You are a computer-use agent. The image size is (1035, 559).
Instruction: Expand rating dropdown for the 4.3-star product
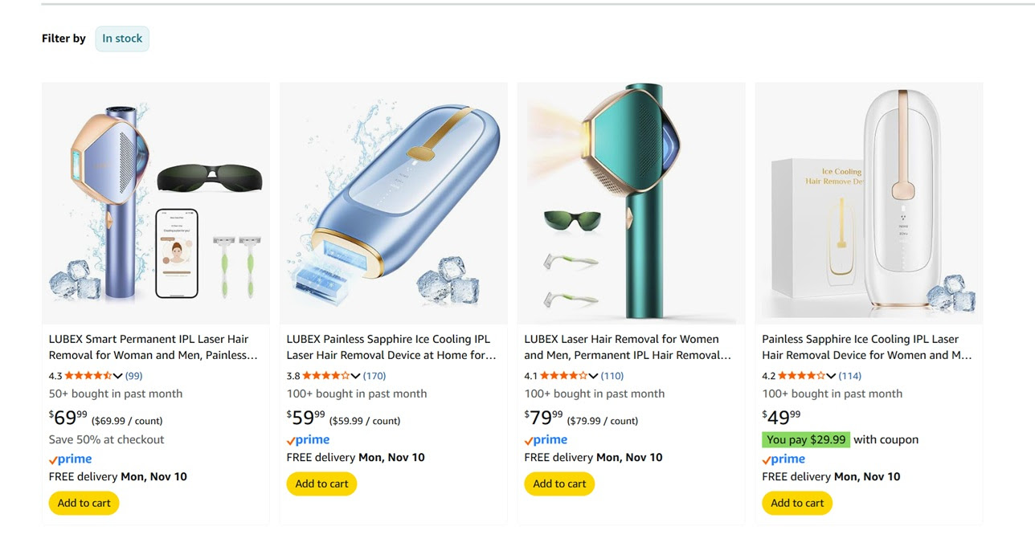pyautogui.click(x=118, y=376)
